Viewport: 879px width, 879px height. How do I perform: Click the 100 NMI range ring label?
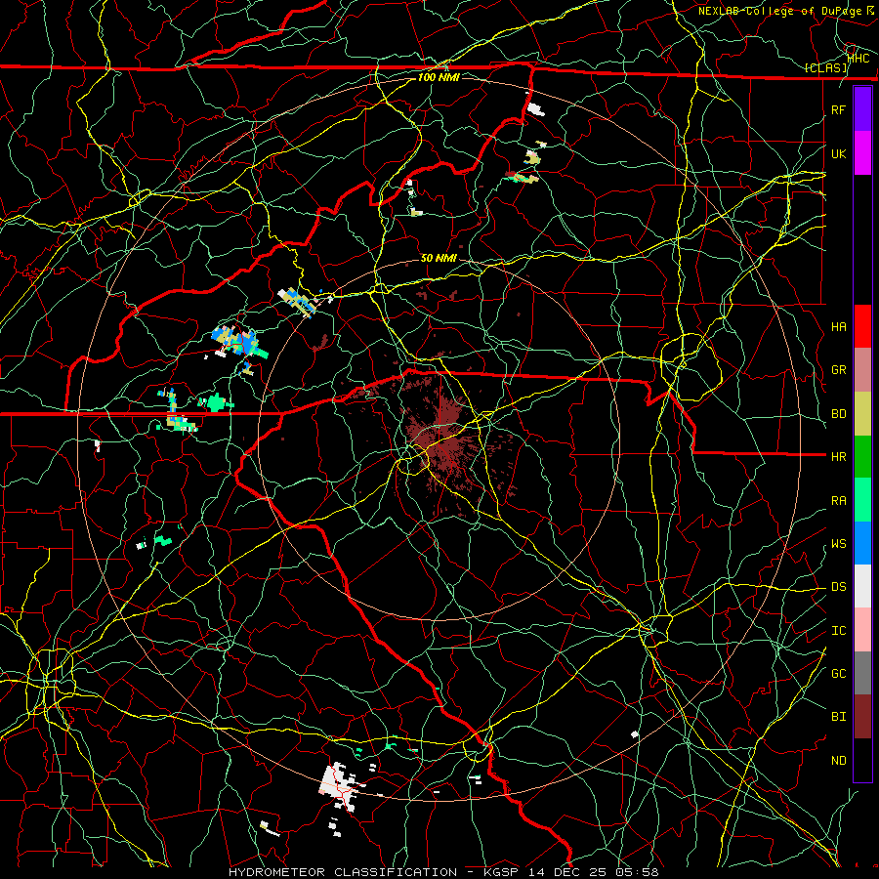439,77
